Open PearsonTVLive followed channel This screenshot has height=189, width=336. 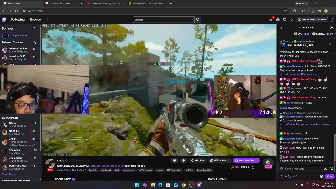(x=20, y=50)
